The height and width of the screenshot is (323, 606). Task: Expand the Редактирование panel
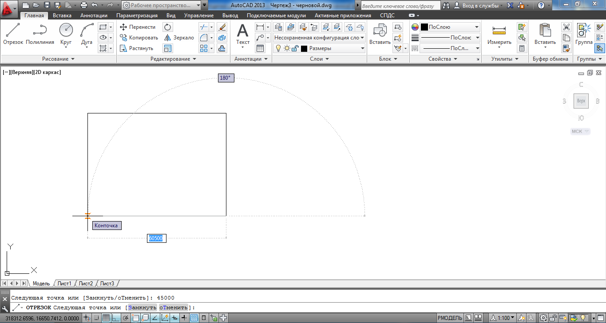pos(173,59)
